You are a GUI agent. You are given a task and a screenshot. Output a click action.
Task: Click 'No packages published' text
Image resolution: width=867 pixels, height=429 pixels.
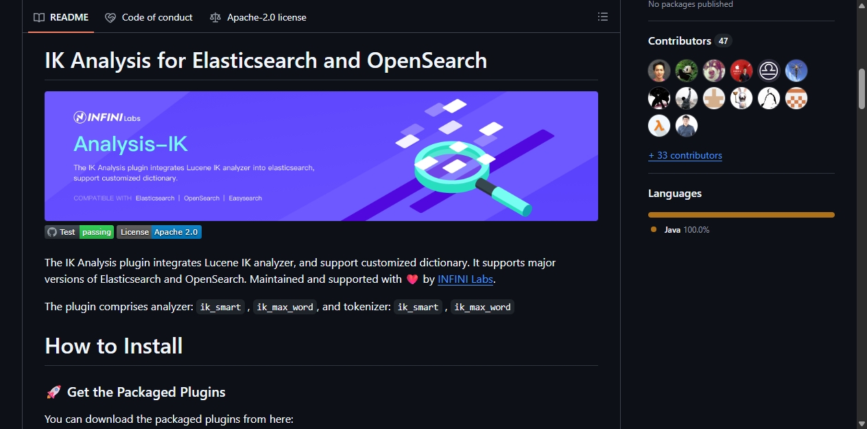coord(691,4)
